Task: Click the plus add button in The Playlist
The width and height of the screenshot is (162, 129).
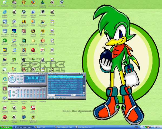Action: (x=49, y=98)
